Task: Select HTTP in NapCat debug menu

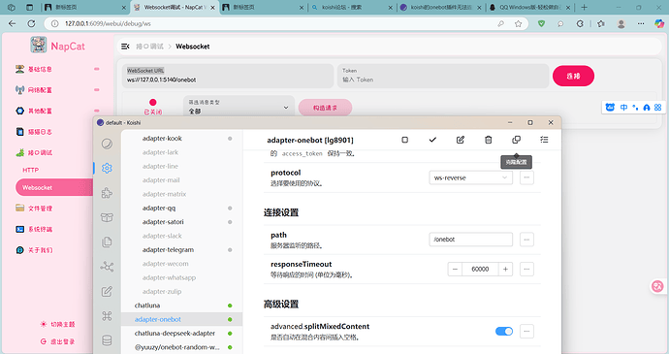Action: (x=31, y=170)
